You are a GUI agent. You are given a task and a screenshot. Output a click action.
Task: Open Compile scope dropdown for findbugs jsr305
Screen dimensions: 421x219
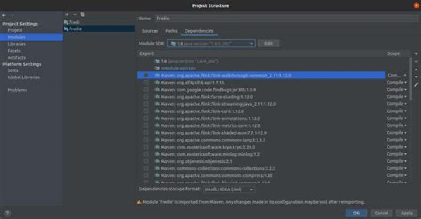397,90
